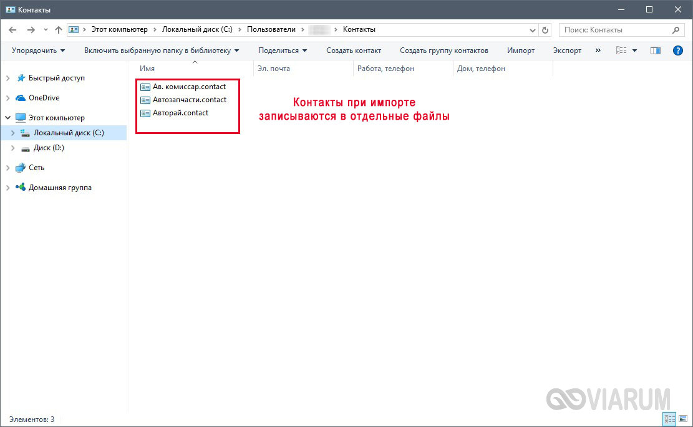This screenshot has height=427, width=693.
Task: Select Диск (D:) in navigation tree
Action: pyautogui.click(x=49, y=148)
